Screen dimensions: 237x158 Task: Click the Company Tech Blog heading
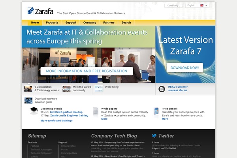pyautogui.click(x=114, y=136)
